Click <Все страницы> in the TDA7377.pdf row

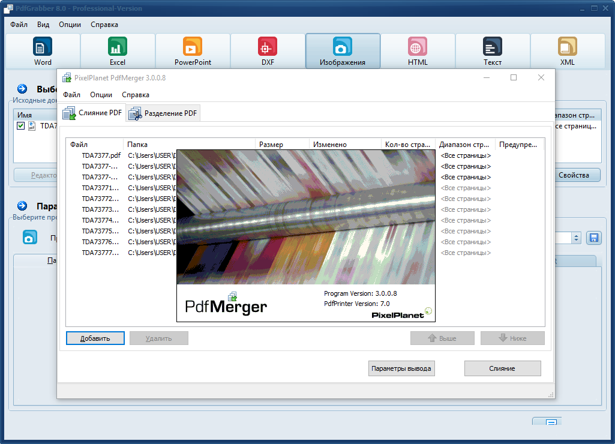(x=466, y=156)
